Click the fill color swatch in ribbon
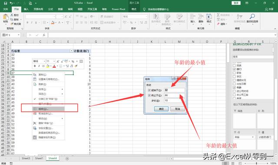Viewport: 278px width, 165px height. pos(53,23)
